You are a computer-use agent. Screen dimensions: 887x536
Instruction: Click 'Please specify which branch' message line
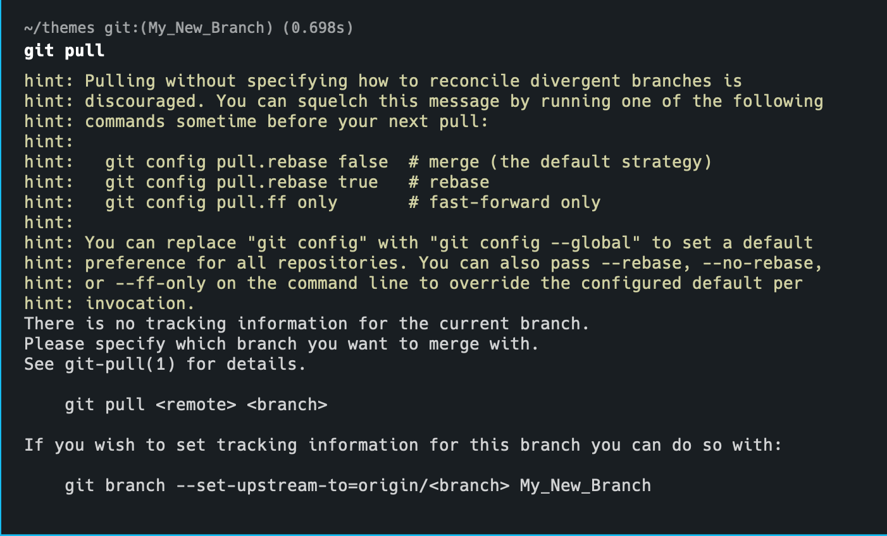(282, 344)
